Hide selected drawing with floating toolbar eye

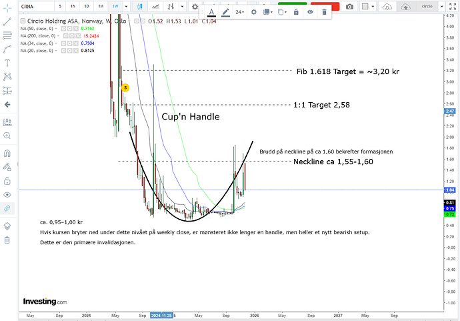coord(310,12)
